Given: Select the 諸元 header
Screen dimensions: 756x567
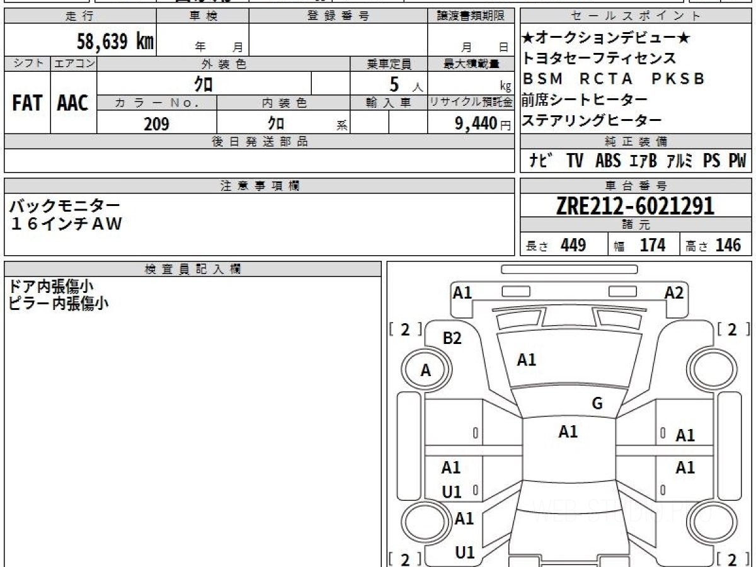Looking at the screenshot, I should 636,225.
